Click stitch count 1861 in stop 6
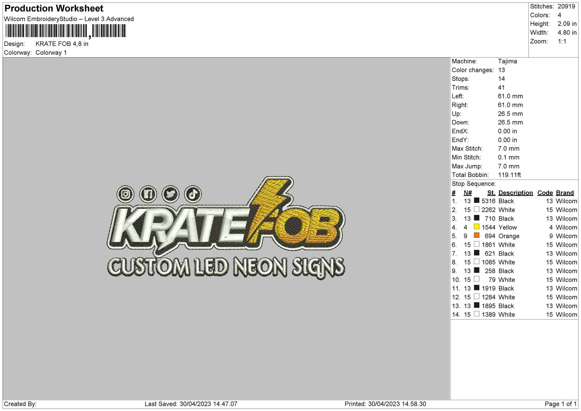Screen dimensions: 581x411 click(489, 245)
